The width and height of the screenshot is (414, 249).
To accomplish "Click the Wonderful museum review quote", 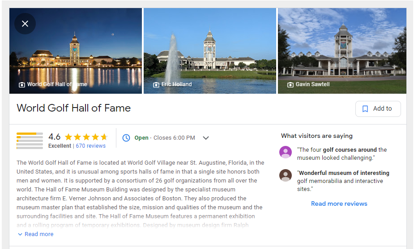I will (x=343, y=181).
